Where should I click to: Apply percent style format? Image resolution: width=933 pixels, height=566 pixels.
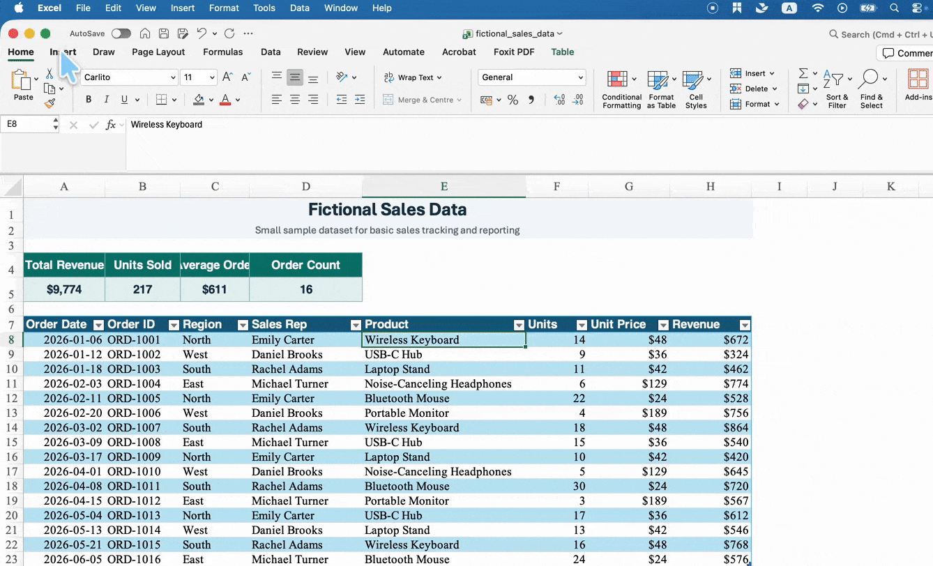513,100
